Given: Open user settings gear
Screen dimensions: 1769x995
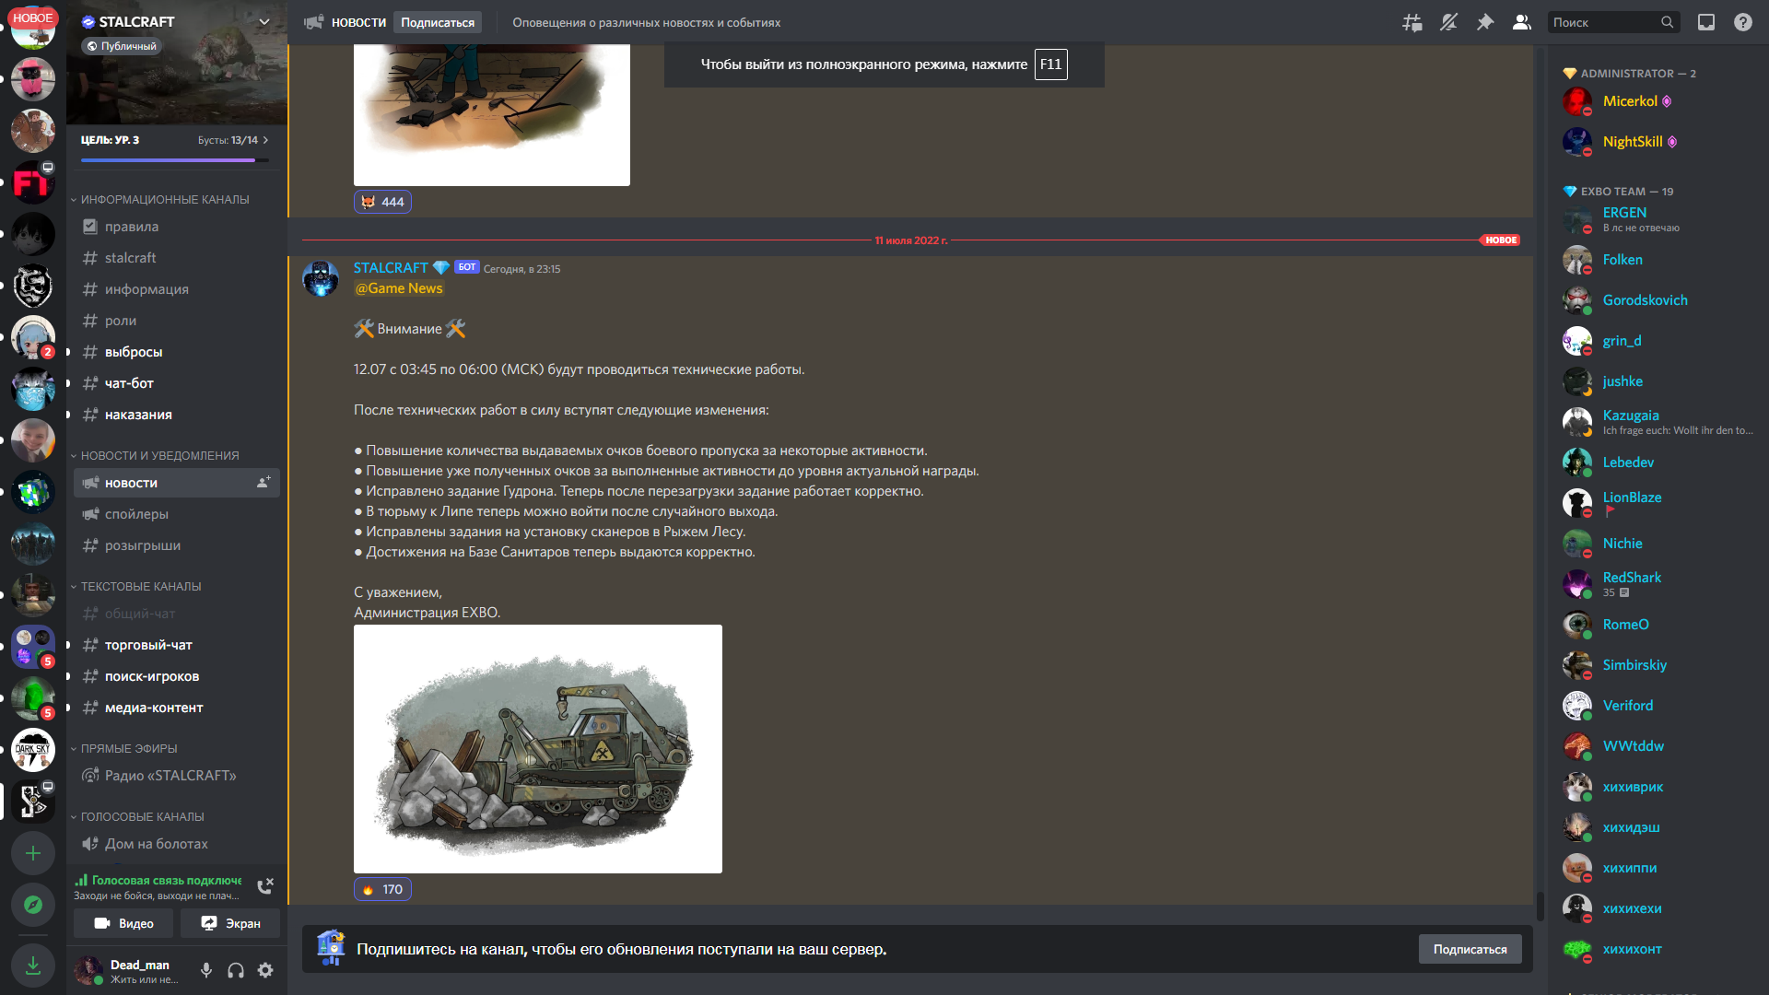Looking at the screenshot, I should pyautogui.click(x=265, y=970).
